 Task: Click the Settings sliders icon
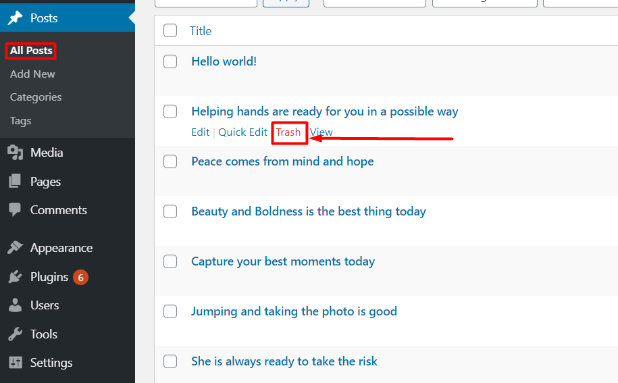16,362
